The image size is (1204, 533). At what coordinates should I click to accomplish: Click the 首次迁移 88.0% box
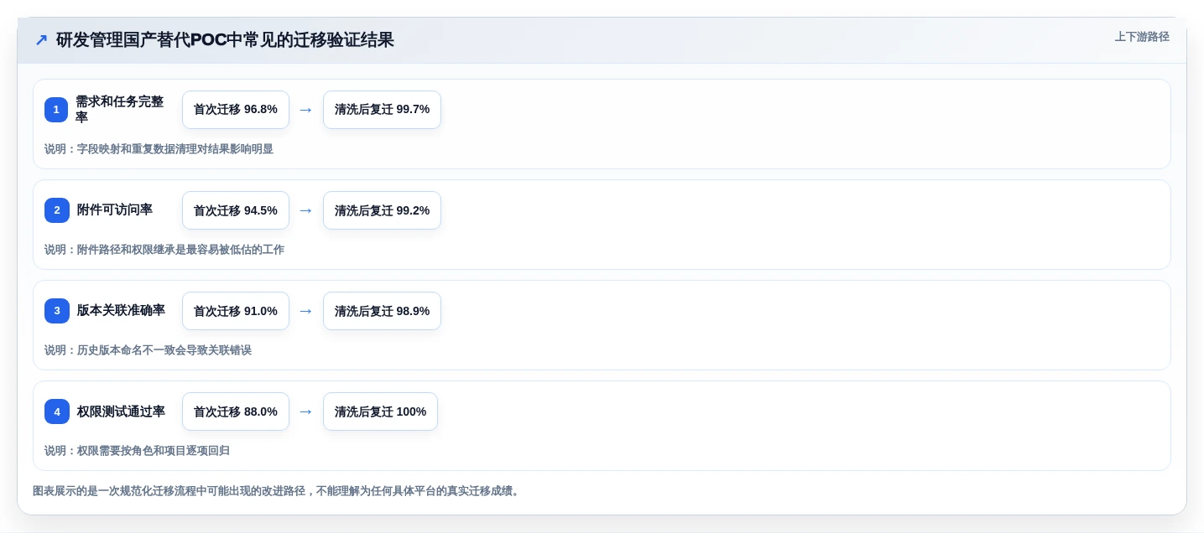point(236,411)
